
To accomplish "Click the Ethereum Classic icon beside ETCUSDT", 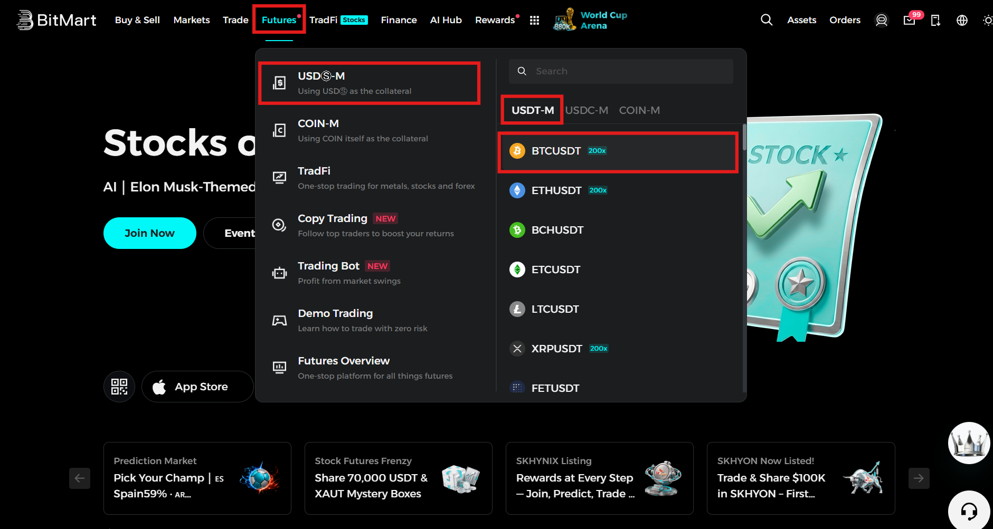I will [x=517, y=270].
